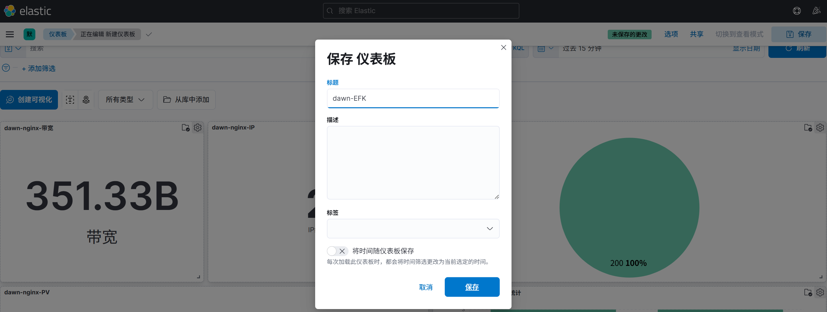The height and width of the screenshot is (312, 827).
Task: Click the 仪表板 breadcrumb
Action: [58, 34]
